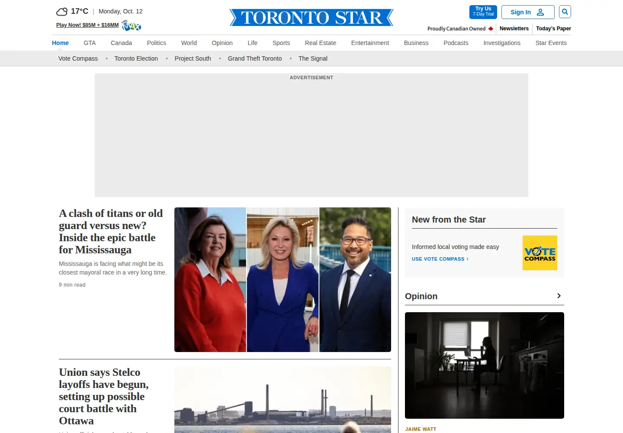Click Play Now $85M + $16MM link
The height and width of the screenshot is (433, 623).
[x=87, y=25]
